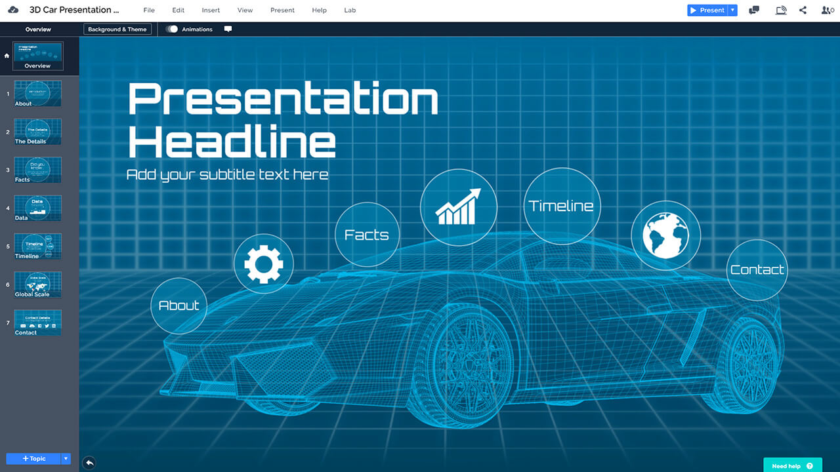Select the Timeline slide thumbnail
Viewport: 840px width, 472px height.
click(37, 246)
